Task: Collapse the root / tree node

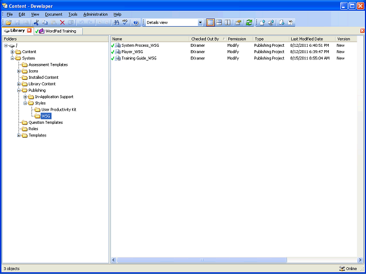Action: (x=6, y=46)
